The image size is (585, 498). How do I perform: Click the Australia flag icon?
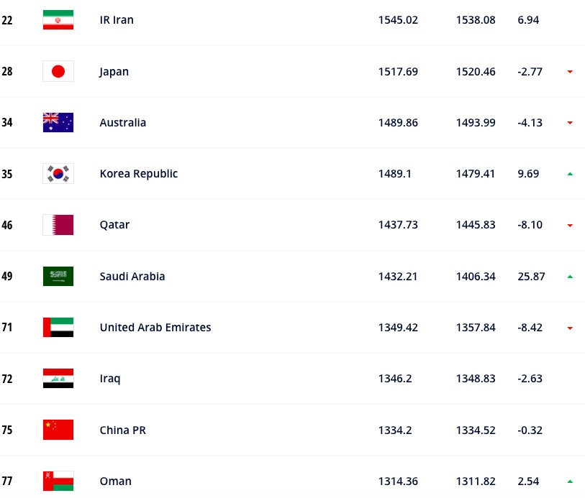point(58,123)
